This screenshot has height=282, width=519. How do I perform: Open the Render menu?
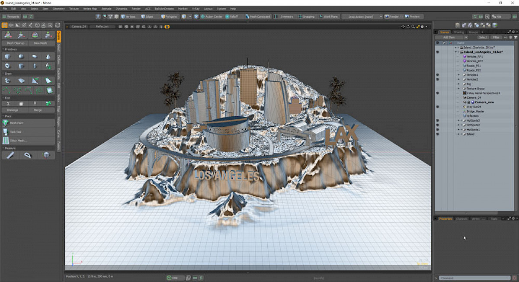tap(136, 9)
